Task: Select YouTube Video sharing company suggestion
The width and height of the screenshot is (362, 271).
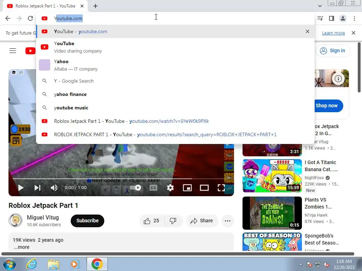Action: pyautogui.click(x=175, y=47)
